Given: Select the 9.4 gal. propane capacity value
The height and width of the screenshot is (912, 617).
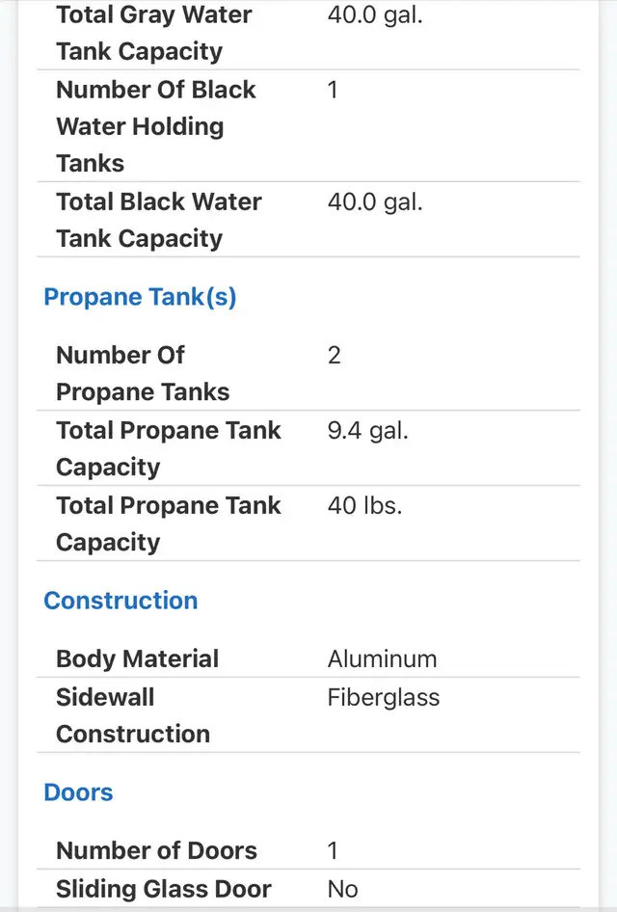Looking at the screenshot, I should point(367,430).
